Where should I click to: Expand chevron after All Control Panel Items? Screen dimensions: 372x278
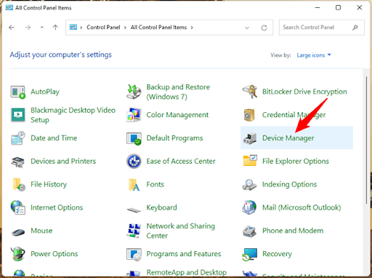192,28
